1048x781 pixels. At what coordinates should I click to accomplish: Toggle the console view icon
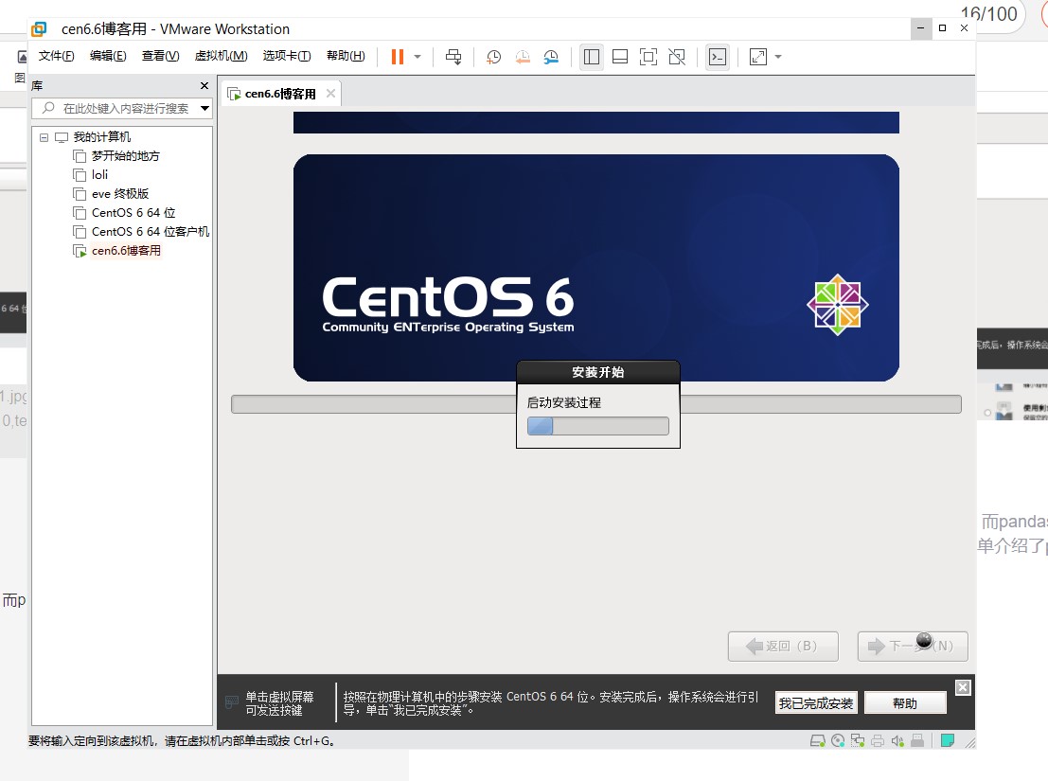[718, 57]
